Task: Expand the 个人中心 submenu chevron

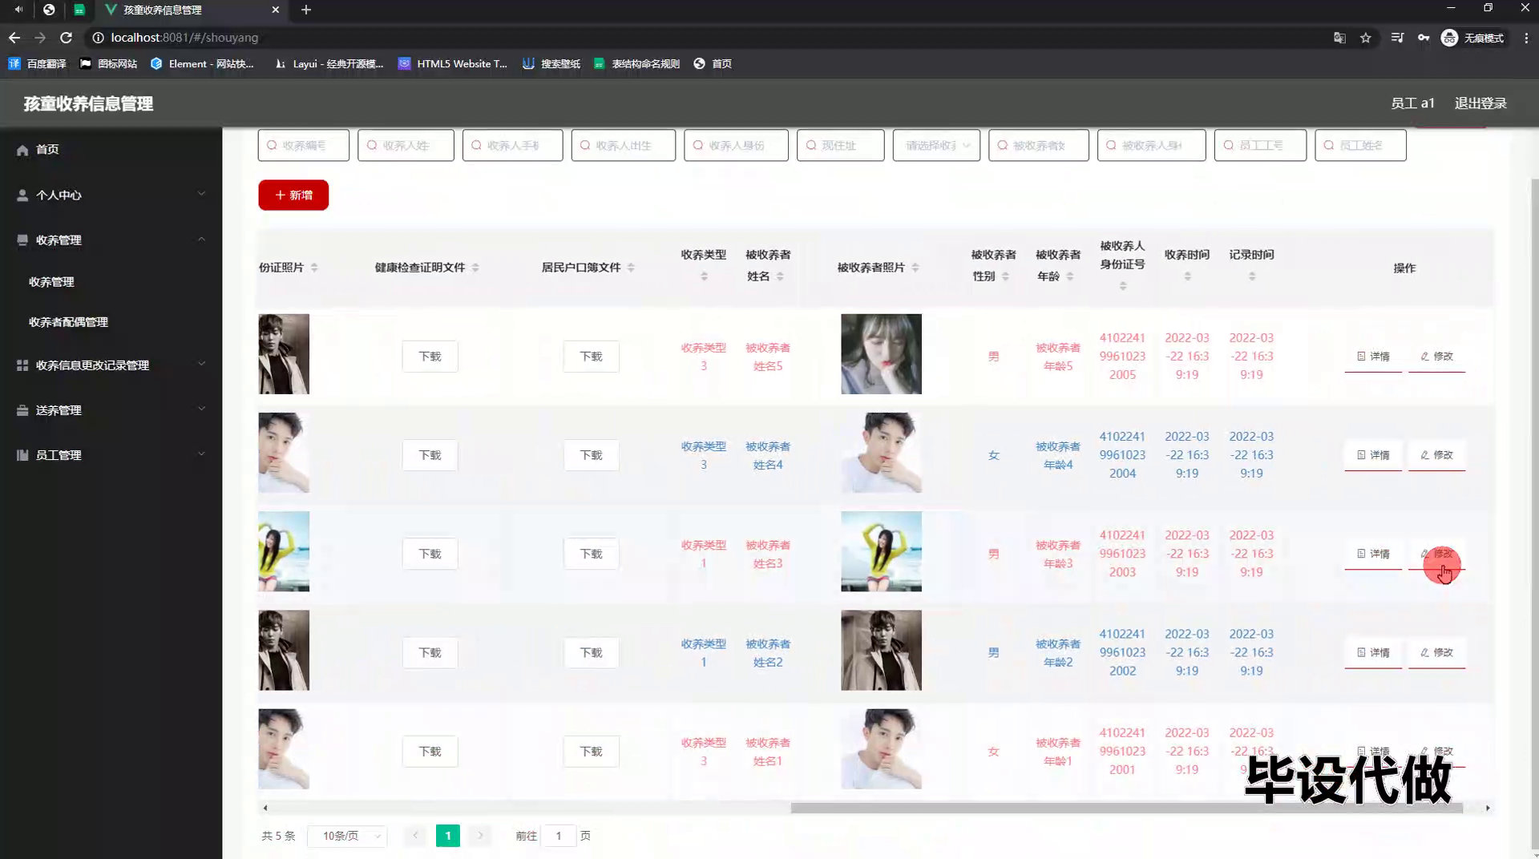Action: coord(201,193)
